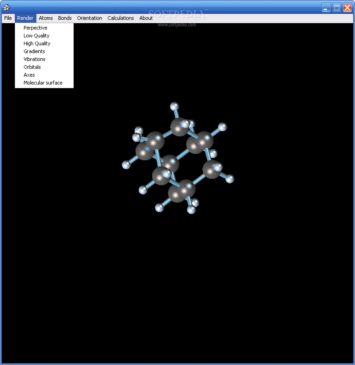Click the application icon in title bar
This screenshot has width=355, height=365.
[x=6, y=8]
